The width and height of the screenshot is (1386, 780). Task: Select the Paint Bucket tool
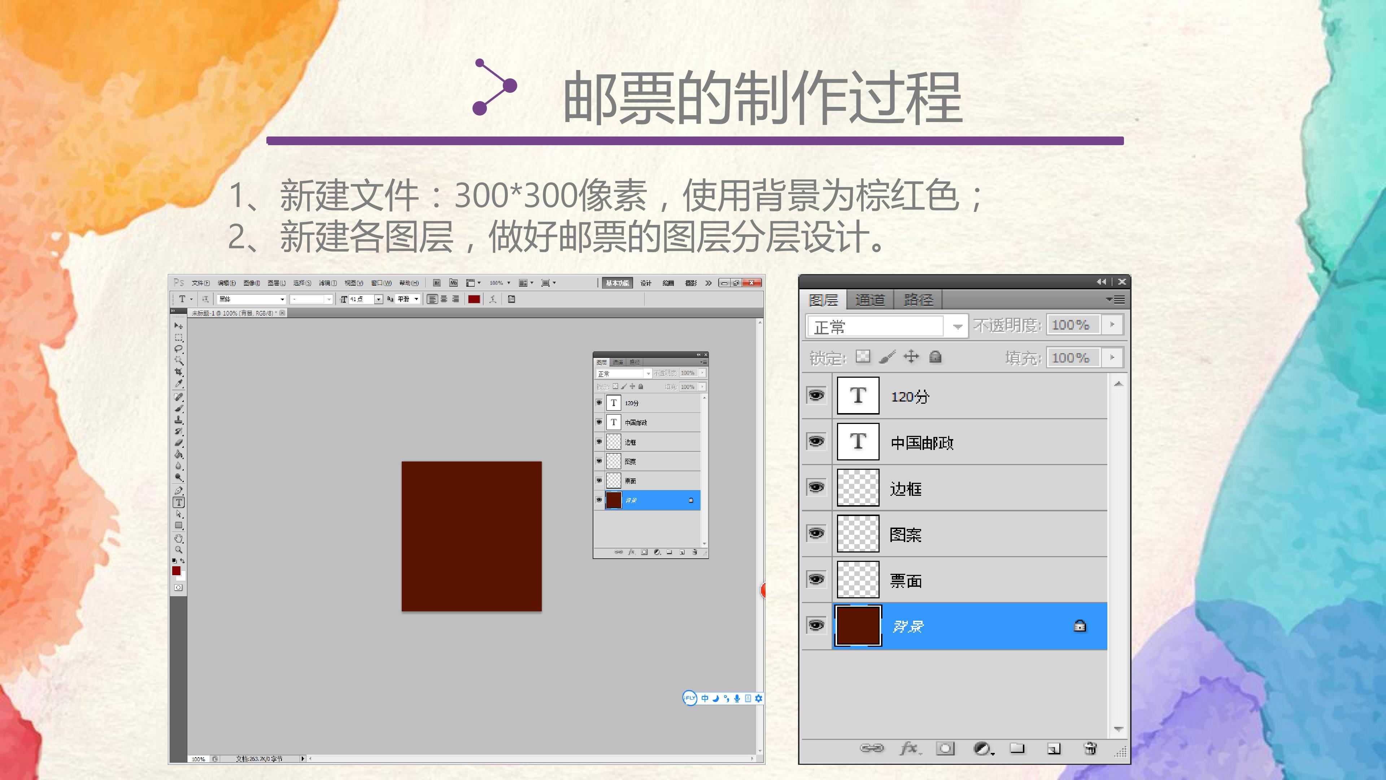click(x=179, y=454)
